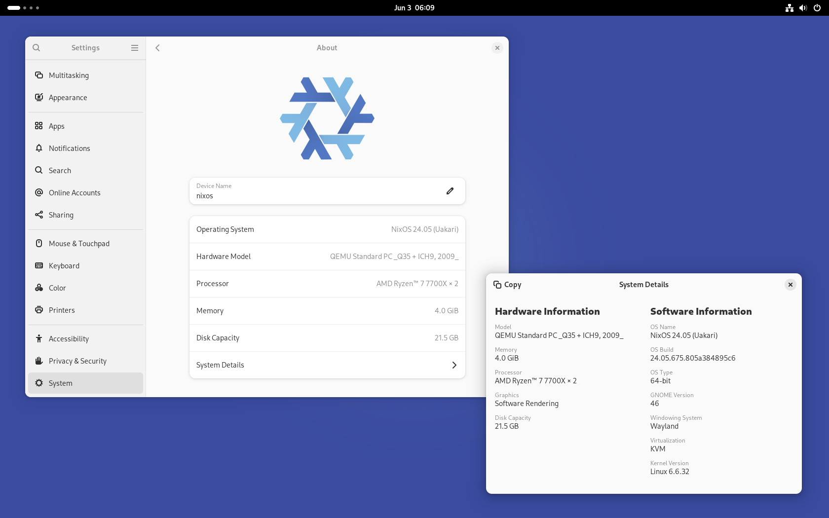
Task: Click GNOME Version value 46
Action: click(x=655, y=404)
